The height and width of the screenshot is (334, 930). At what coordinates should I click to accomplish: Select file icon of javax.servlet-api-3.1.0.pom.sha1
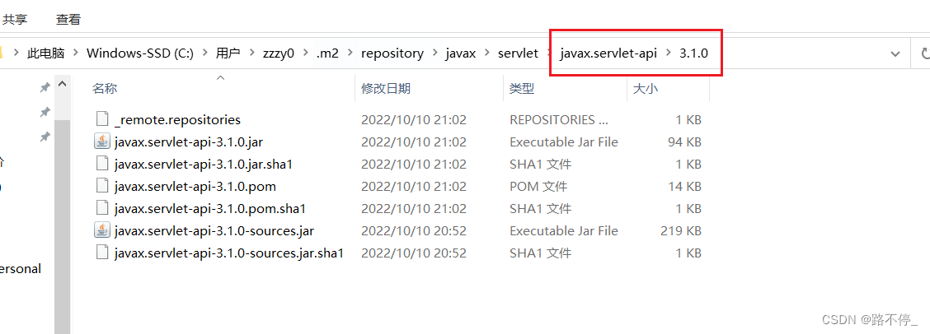[102, 208]
